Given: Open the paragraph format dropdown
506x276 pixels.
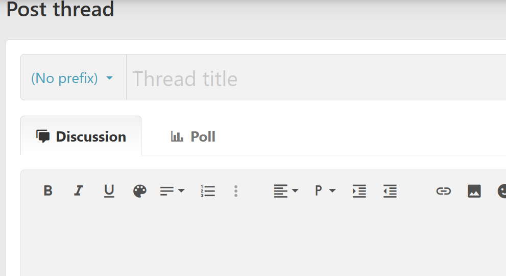Looking at the screenshot, I should point(325,191).
